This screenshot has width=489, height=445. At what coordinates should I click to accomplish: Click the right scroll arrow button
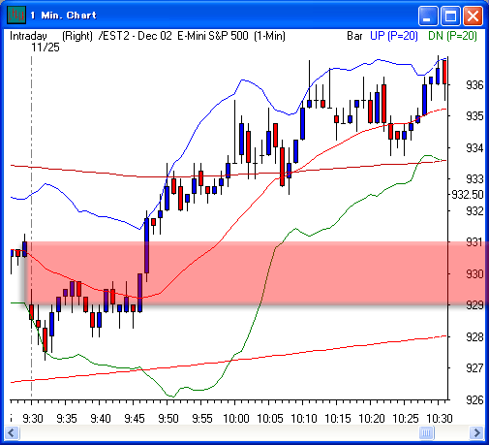pos(476,432)
